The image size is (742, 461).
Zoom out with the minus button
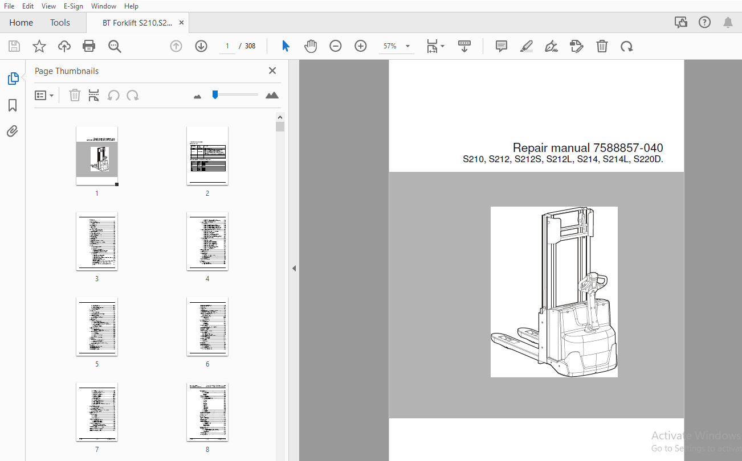(336, 46)
